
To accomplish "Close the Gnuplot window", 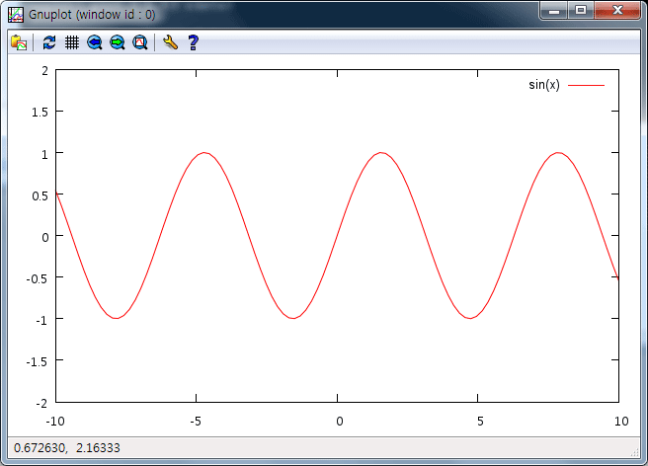I will (617, 10).
